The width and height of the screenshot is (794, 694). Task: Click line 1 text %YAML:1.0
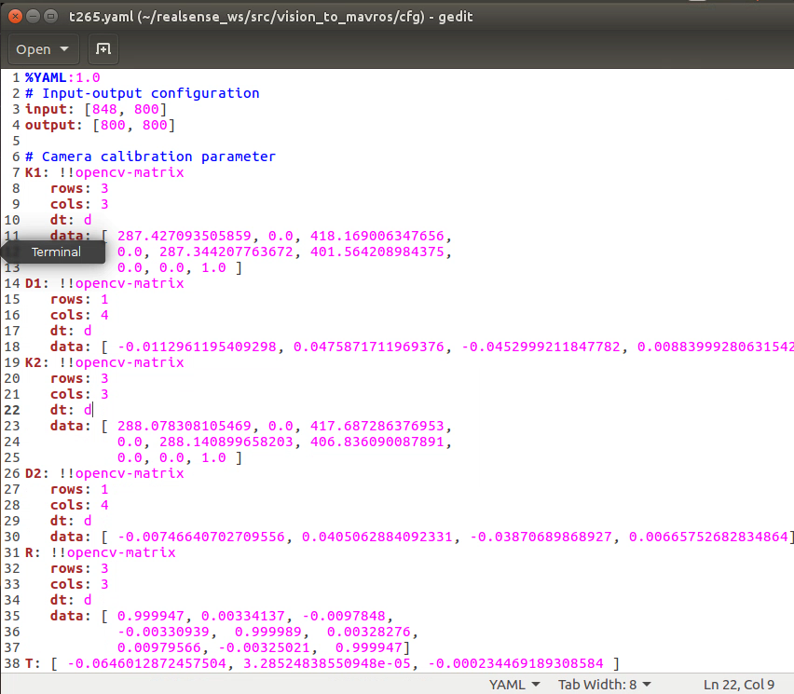(x=62, y=77)
